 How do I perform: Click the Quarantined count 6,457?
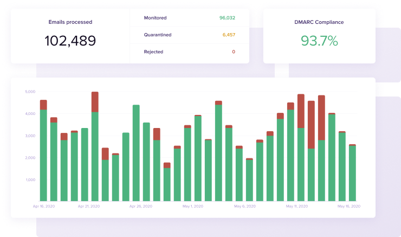pos(229,35)
